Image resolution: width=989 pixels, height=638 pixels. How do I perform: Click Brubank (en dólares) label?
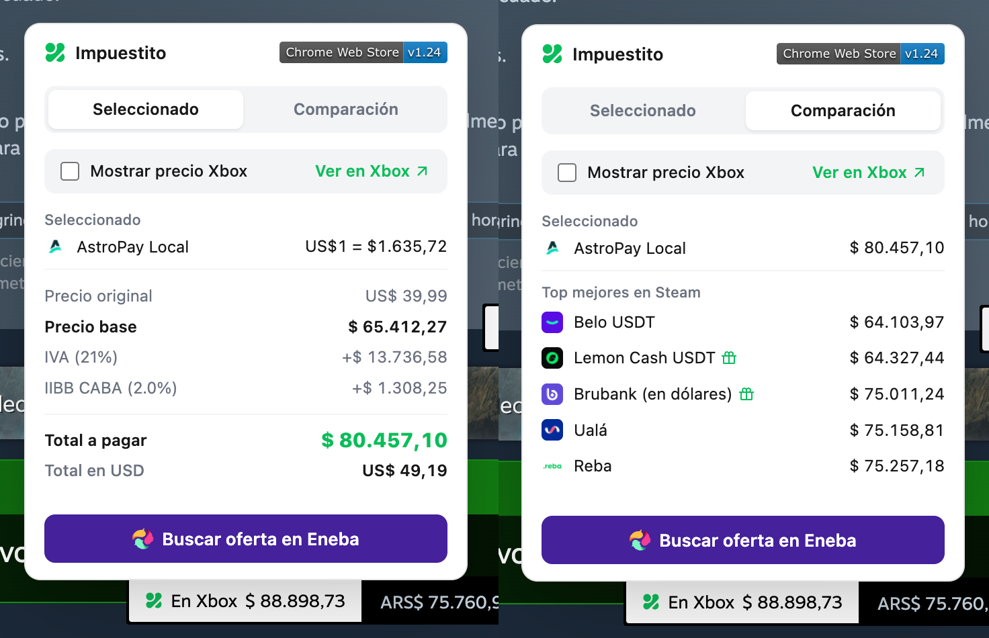tap(653, 394)
